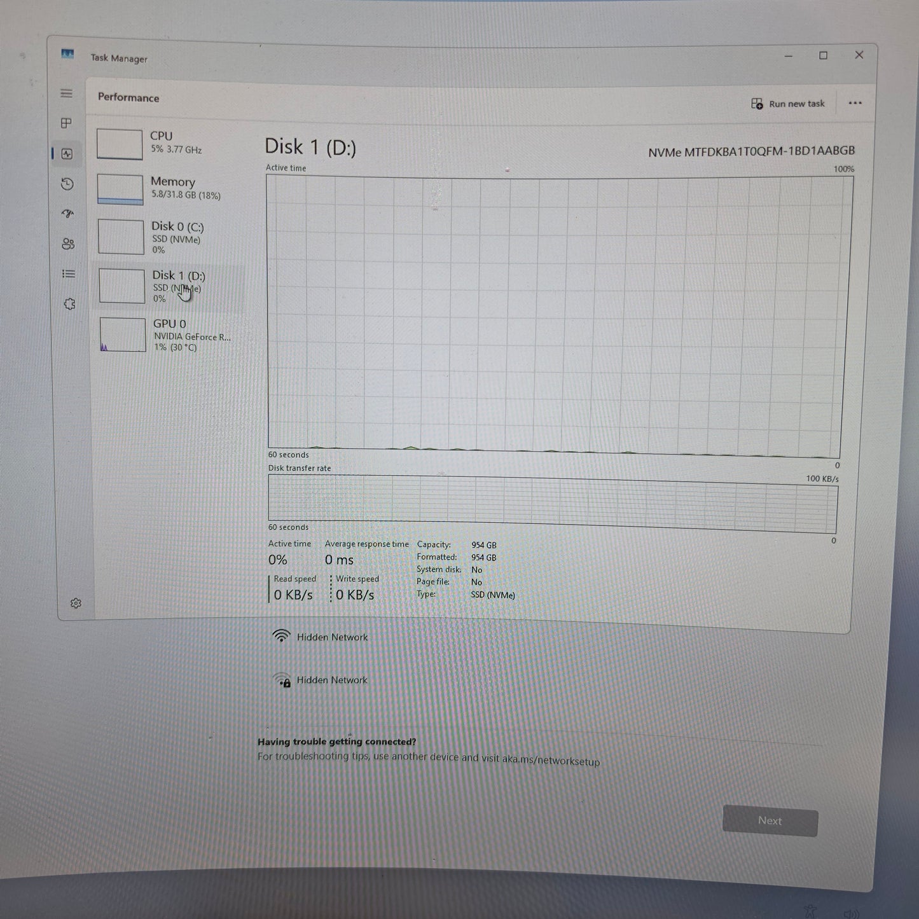Open the Services page icon

[x=69, y=304]
